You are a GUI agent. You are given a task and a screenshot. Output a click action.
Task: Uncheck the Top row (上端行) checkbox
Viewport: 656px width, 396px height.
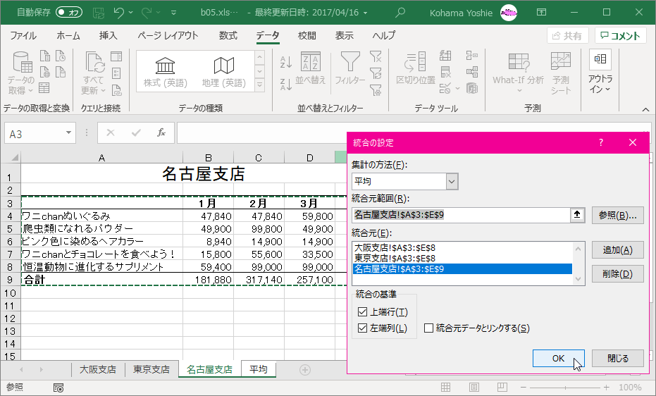pos(363,311)
